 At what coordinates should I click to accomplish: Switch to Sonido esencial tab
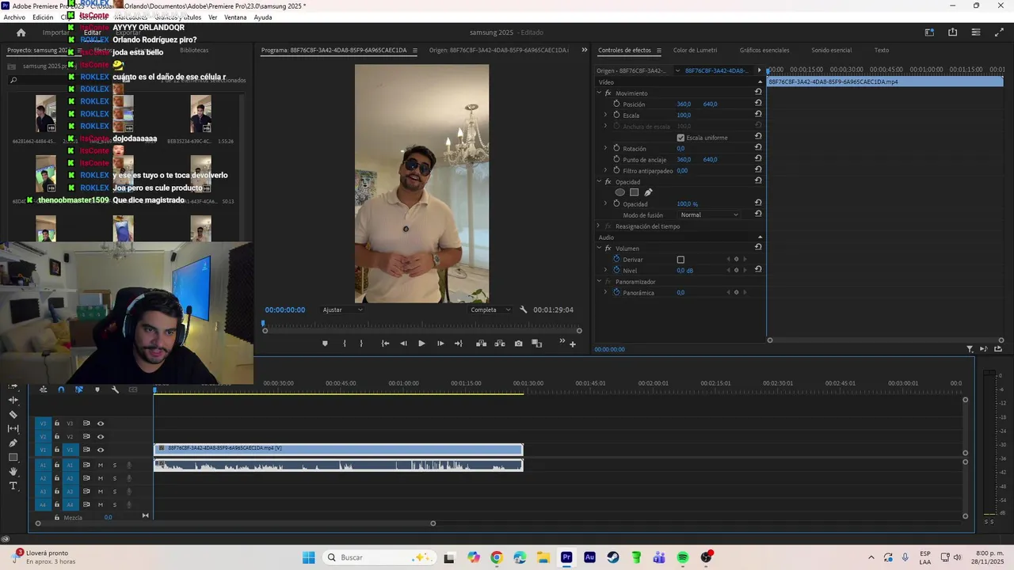(x=831, y=50)
